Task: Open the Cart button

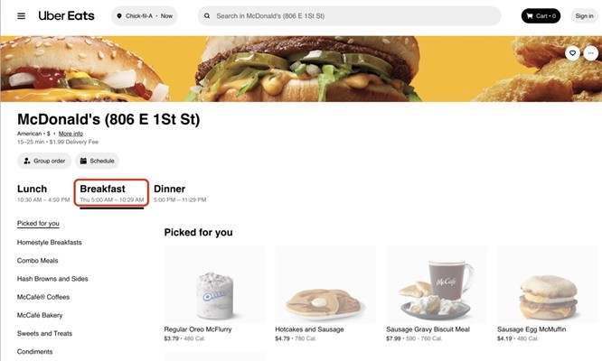Action: [541, 15]
